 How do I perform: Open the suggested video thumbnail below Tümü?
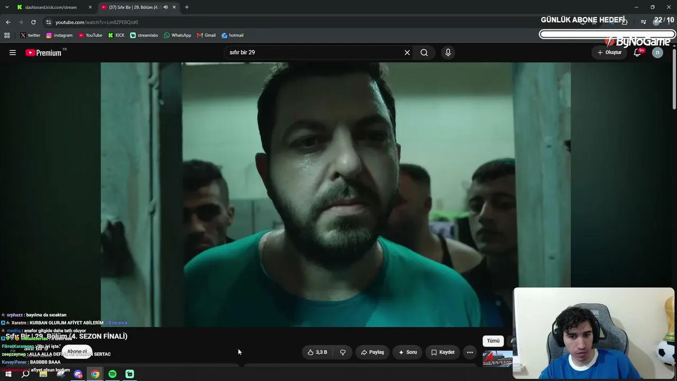[498, 358]
